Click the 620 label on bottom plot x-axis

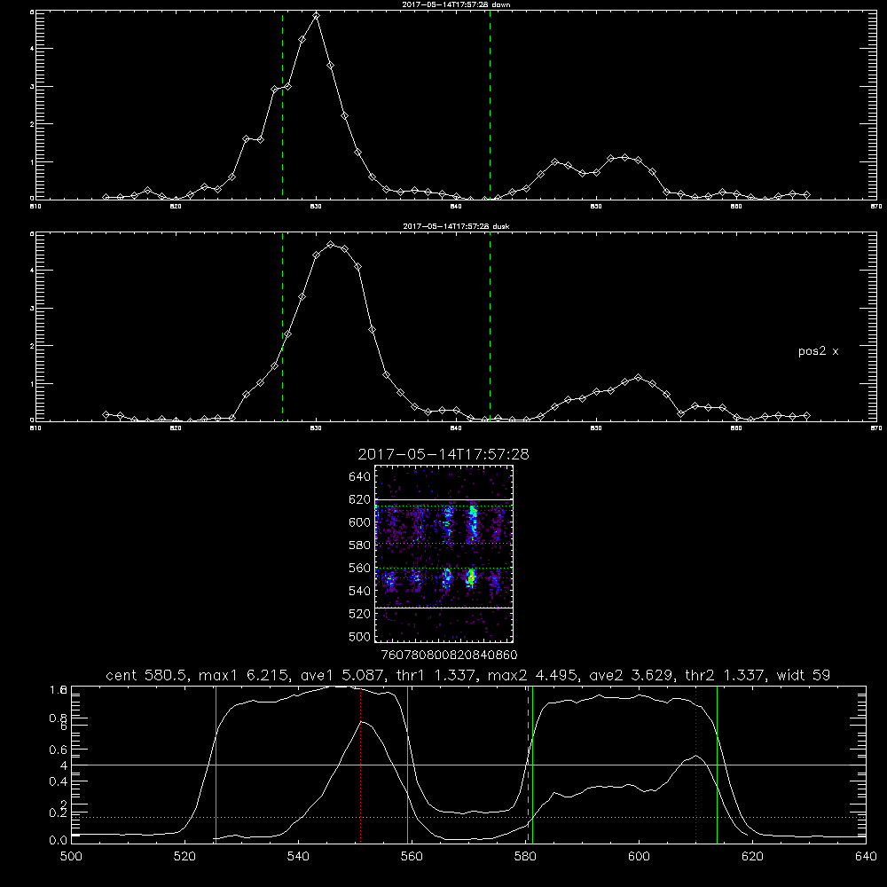point(753,857)
